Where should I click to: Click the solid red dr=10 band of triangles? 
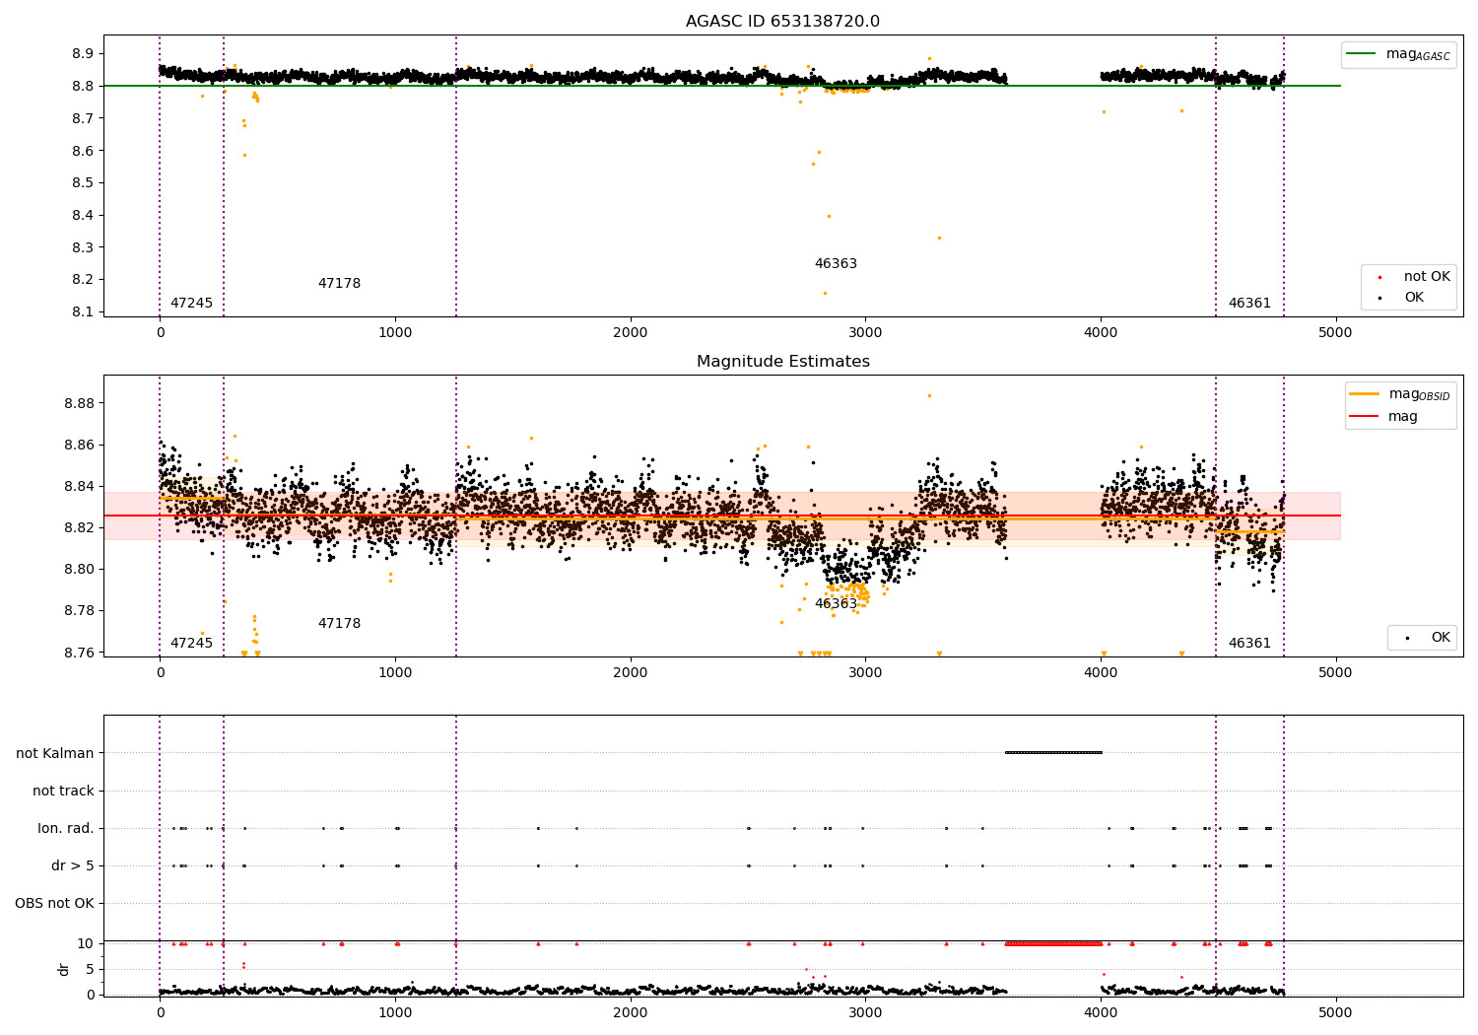coord(1053,943)
